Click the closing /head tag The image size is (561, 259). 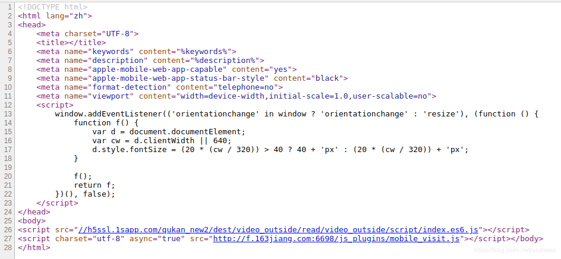click(x=34, y=212)
